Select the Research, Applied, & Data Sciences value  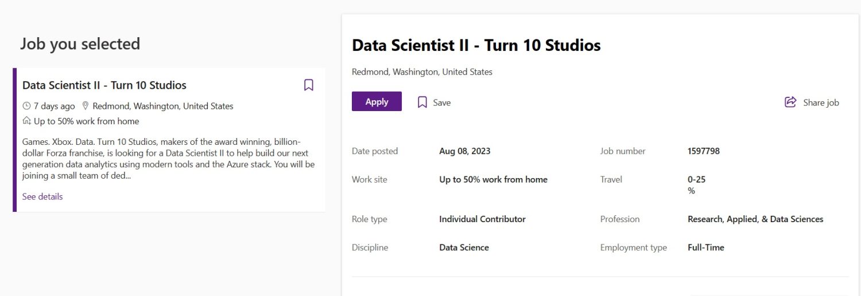(755, 219)
